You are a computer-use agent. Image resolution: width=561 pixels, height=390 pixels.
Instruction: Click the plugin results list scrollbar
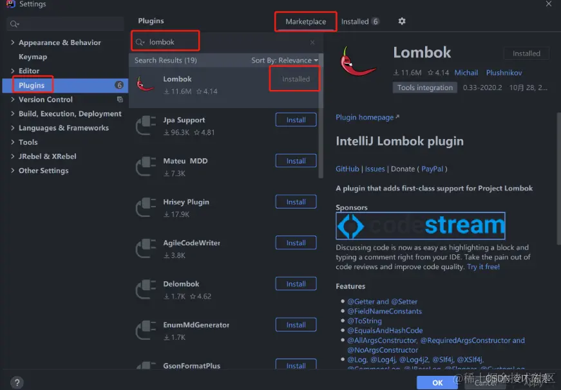pos(321,116)
